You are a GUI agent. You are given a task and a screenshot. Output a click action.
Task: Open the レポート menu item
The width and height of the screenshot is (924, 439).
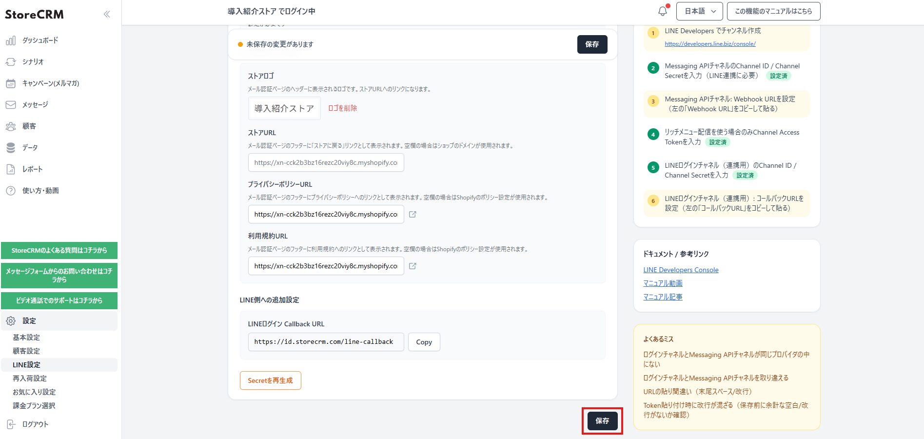click(x=32, y=169)
